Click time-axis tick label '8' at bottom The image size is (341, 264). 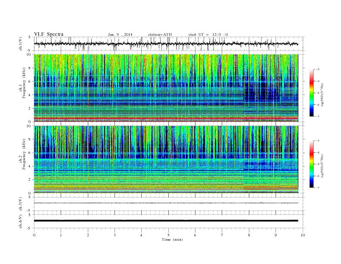pyautogui.click(x=249, y=235)
